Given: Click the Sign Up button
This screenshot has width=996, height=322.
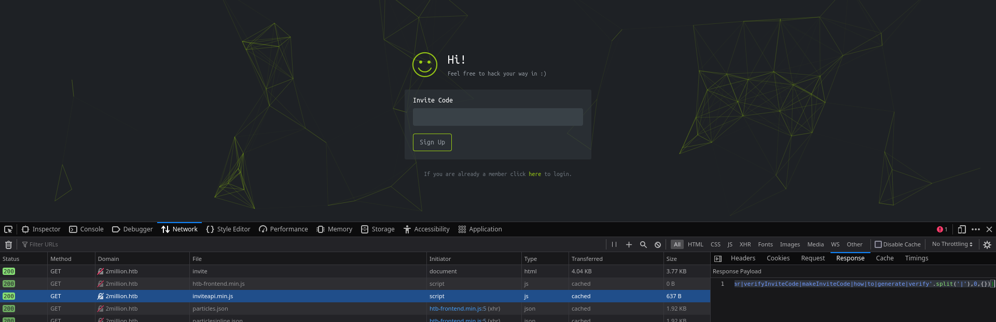Looking at the screenshot, I should (x=432, y=142).
